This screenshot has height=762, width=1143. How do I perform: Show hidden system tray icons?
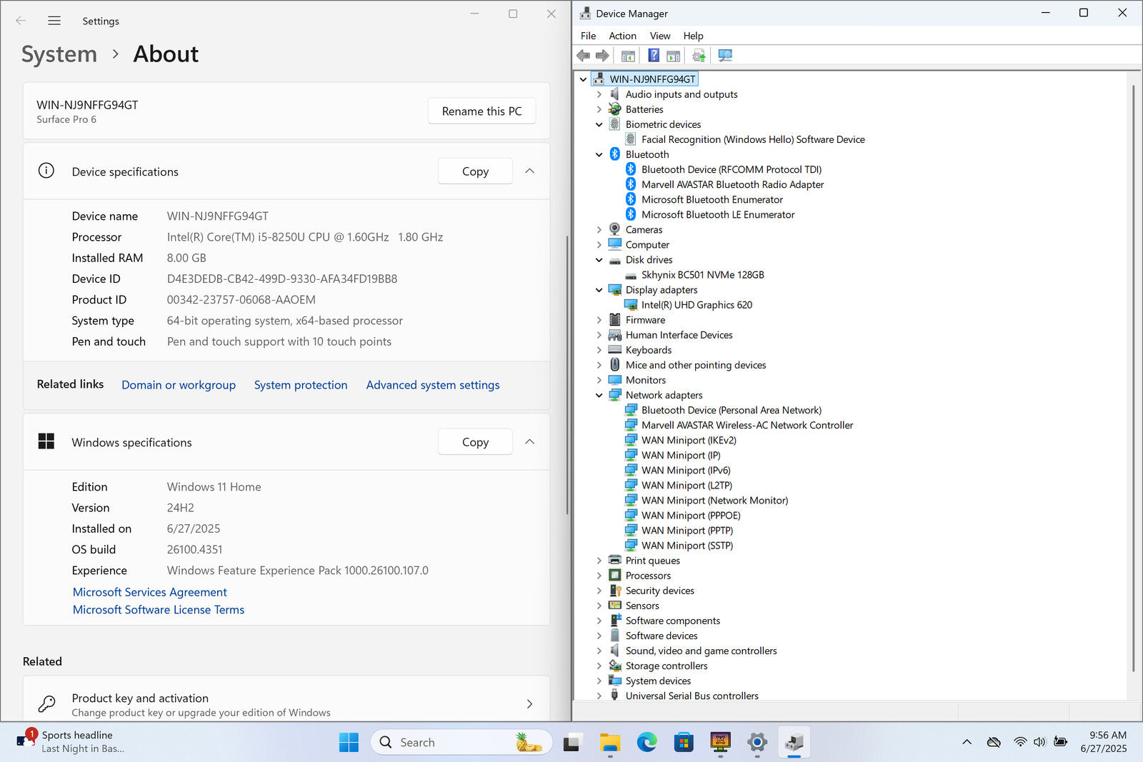click(x=967, y=742)
